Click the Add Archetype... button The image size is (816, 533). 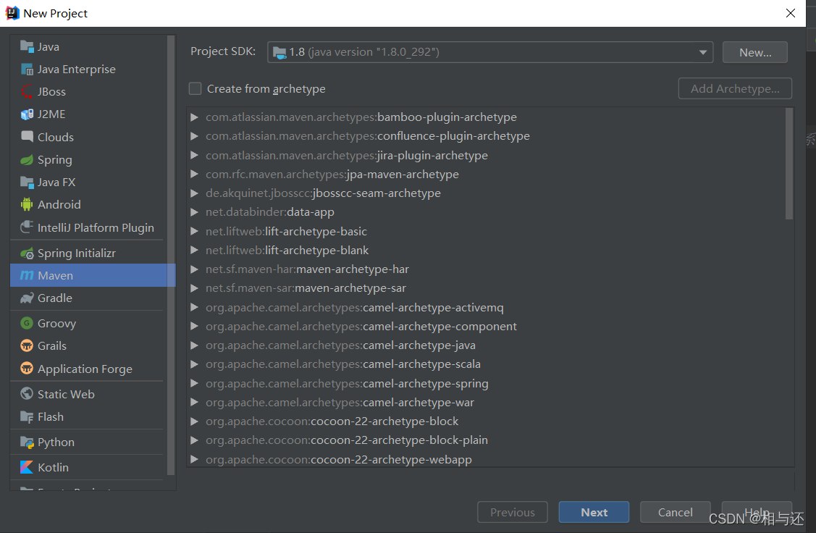735,88
